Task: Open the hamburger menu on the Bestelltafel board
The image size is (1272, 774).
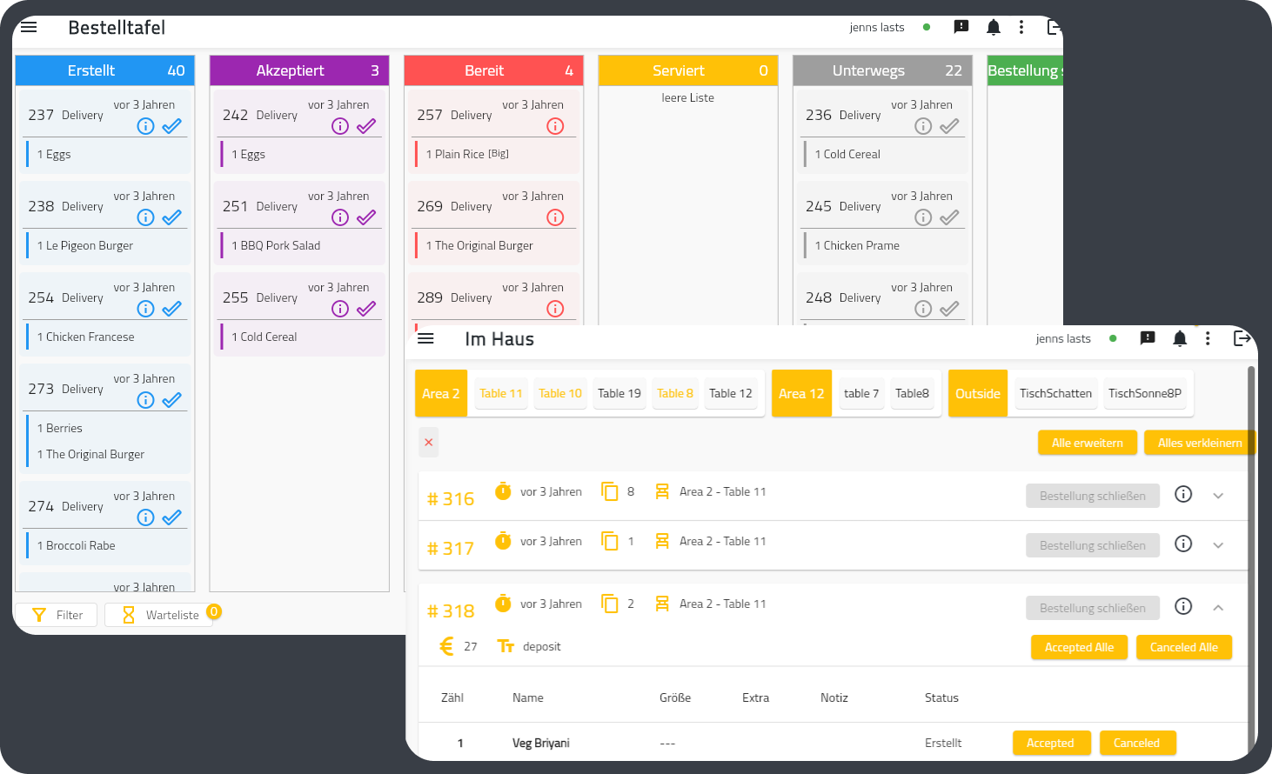Action: (29, 27)
